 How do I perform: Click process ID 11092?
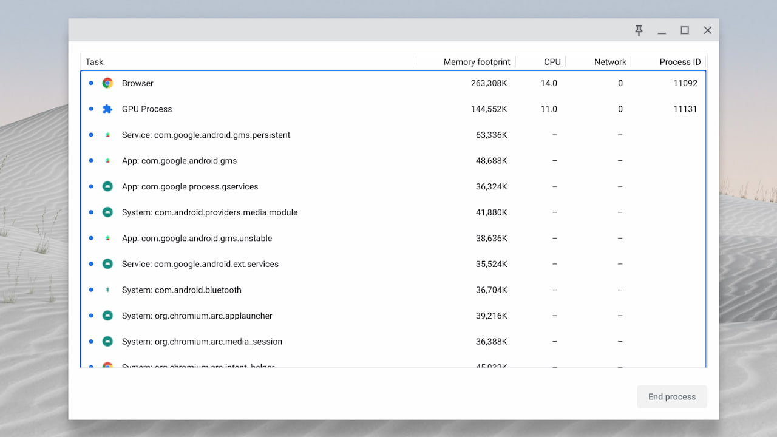[x=685, y=83]
